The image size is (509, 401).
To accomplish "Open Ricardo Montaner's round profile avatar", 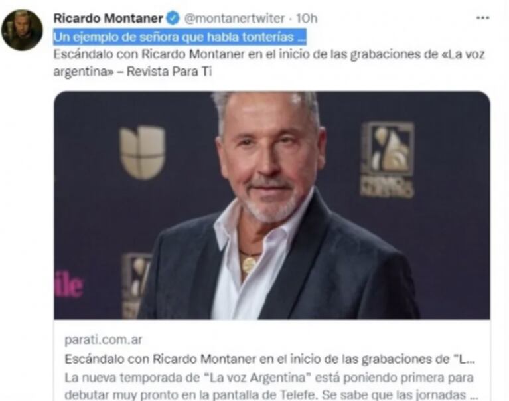I will click(x=22, y=30).
